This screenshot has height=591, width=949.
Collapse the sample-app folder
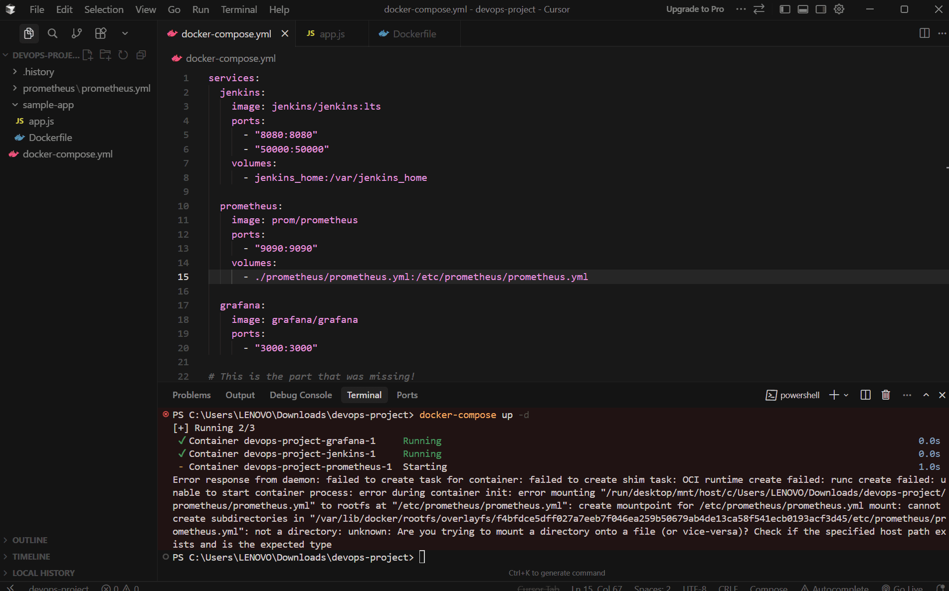coord(48,105)
